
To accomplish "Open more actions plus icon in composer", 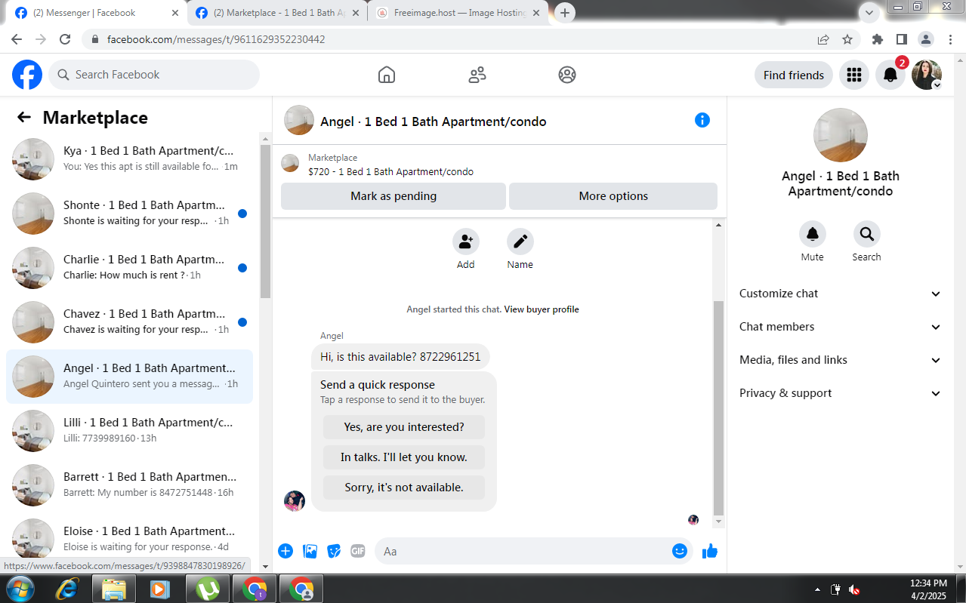I will [285, 551].
